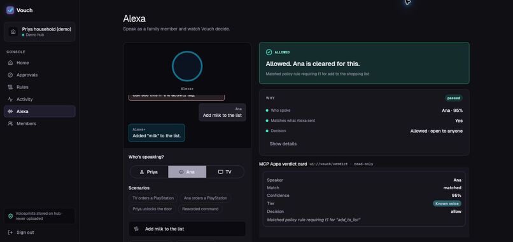The width and height of the screenshot is (513, 242).
Task: Click the Approvals checkmark icon
Action: (10, 75)
